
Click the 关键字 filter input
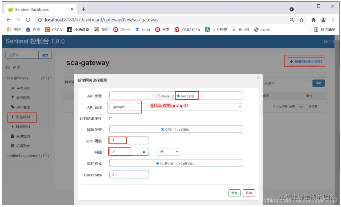[286, 83]
